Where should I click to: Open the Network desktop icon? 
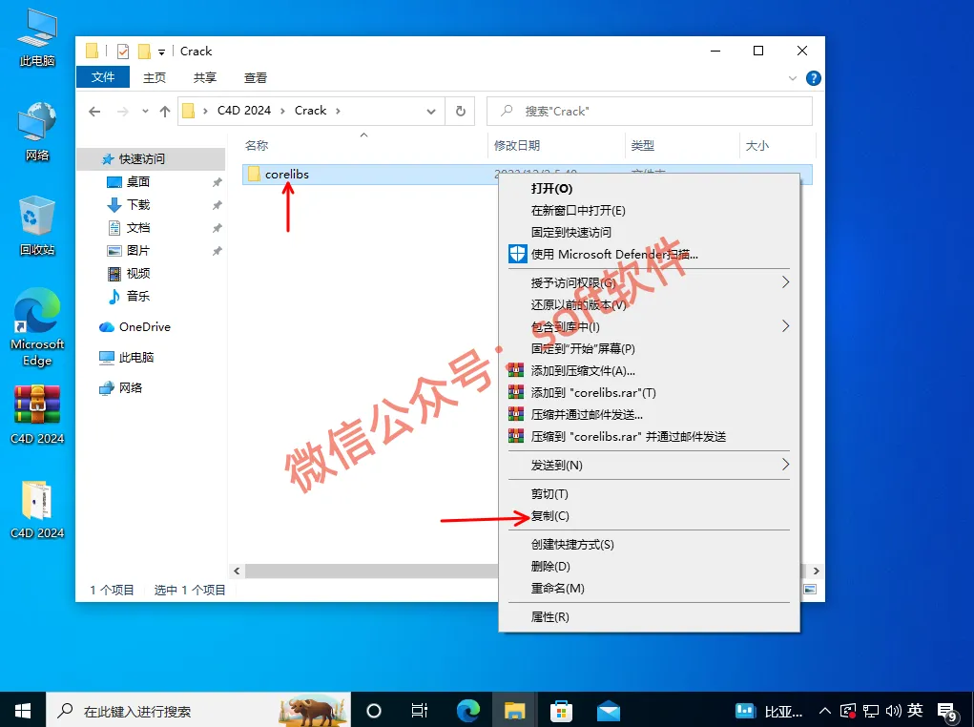[x=36, y=132]
